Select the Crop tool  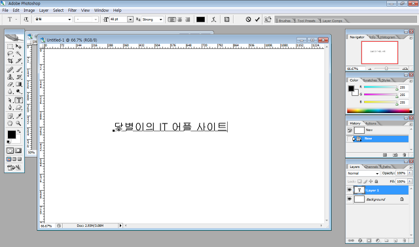click(10, 61)
